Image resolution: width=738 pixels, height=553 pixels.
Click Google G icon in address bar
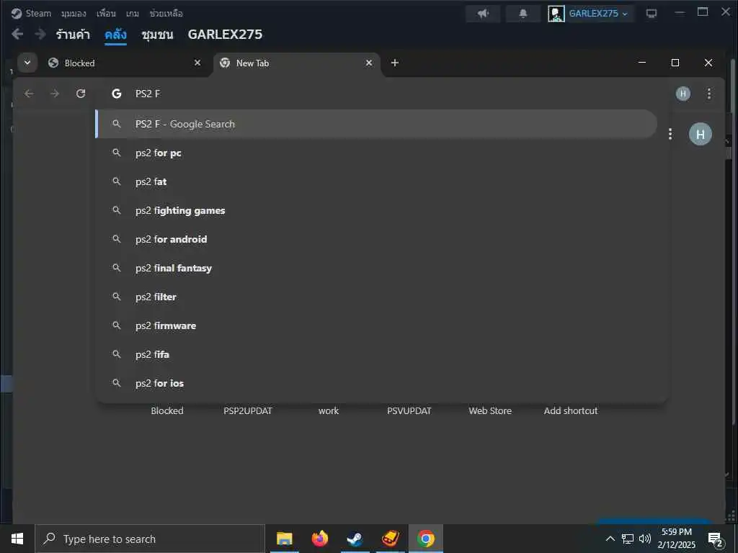[116, 94]
